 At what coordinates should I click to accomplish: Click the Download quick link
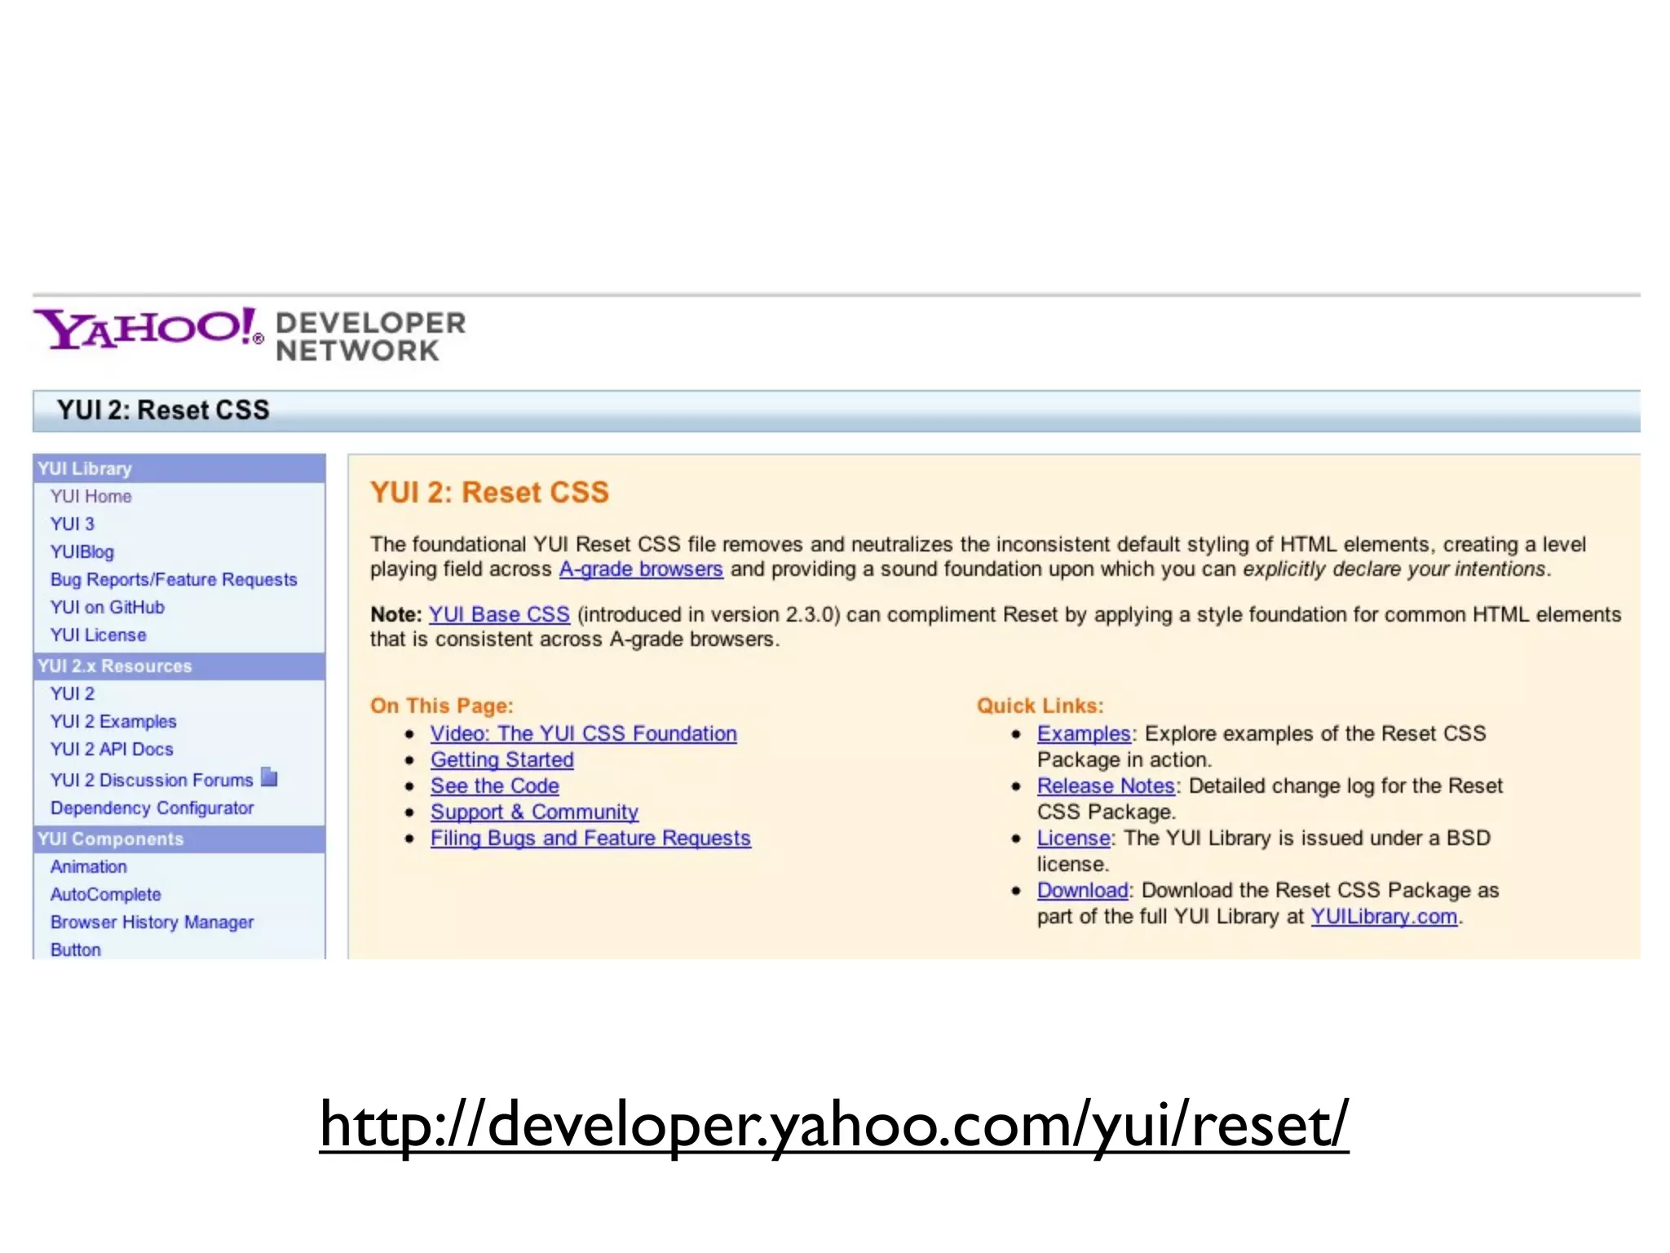click(x=1082, y=890)
